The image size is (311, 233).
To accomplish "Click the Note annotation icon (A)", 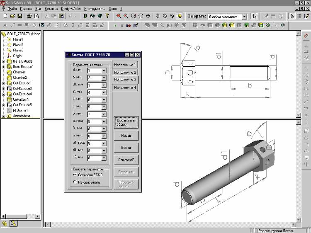I will (x=5, y=25).
